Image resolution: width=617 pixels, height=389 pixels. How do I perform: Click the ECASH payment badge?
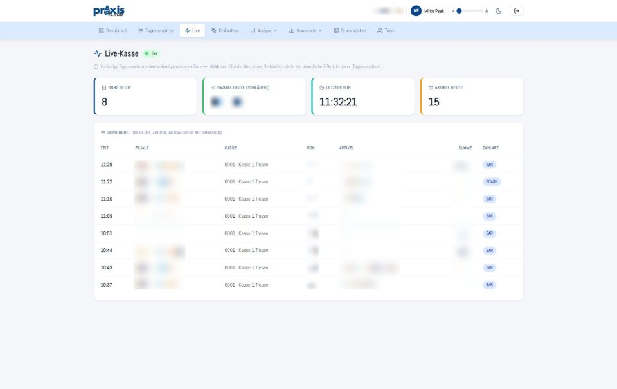click(x=492, y=181)
